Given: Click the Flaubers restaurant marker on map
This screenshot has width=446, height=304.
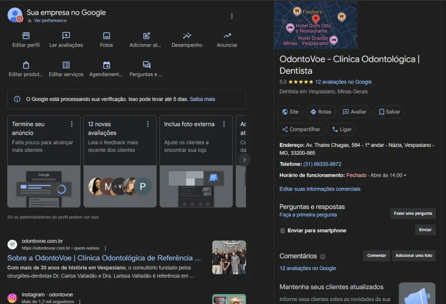Looking at the screenshot, I should coord(297,11).
